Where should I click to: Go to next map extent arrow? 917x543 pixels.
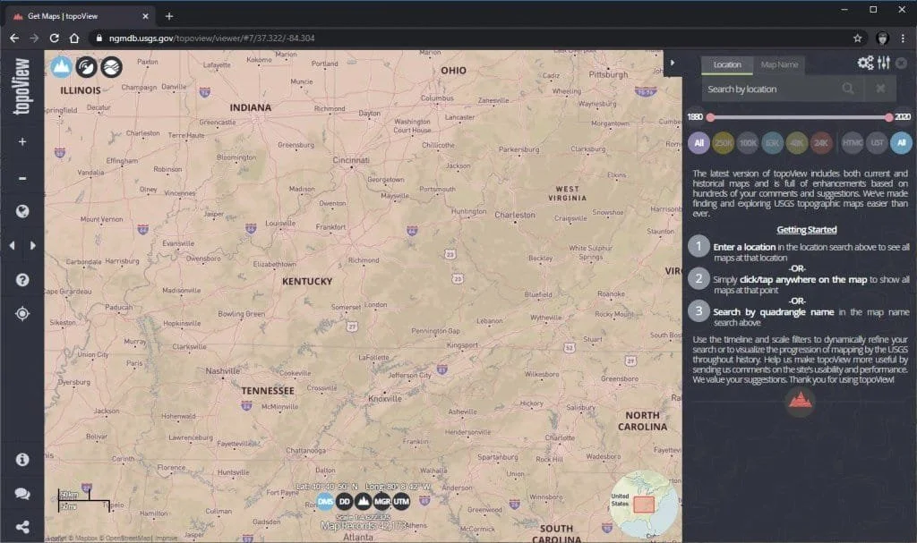tap(33, 245)
